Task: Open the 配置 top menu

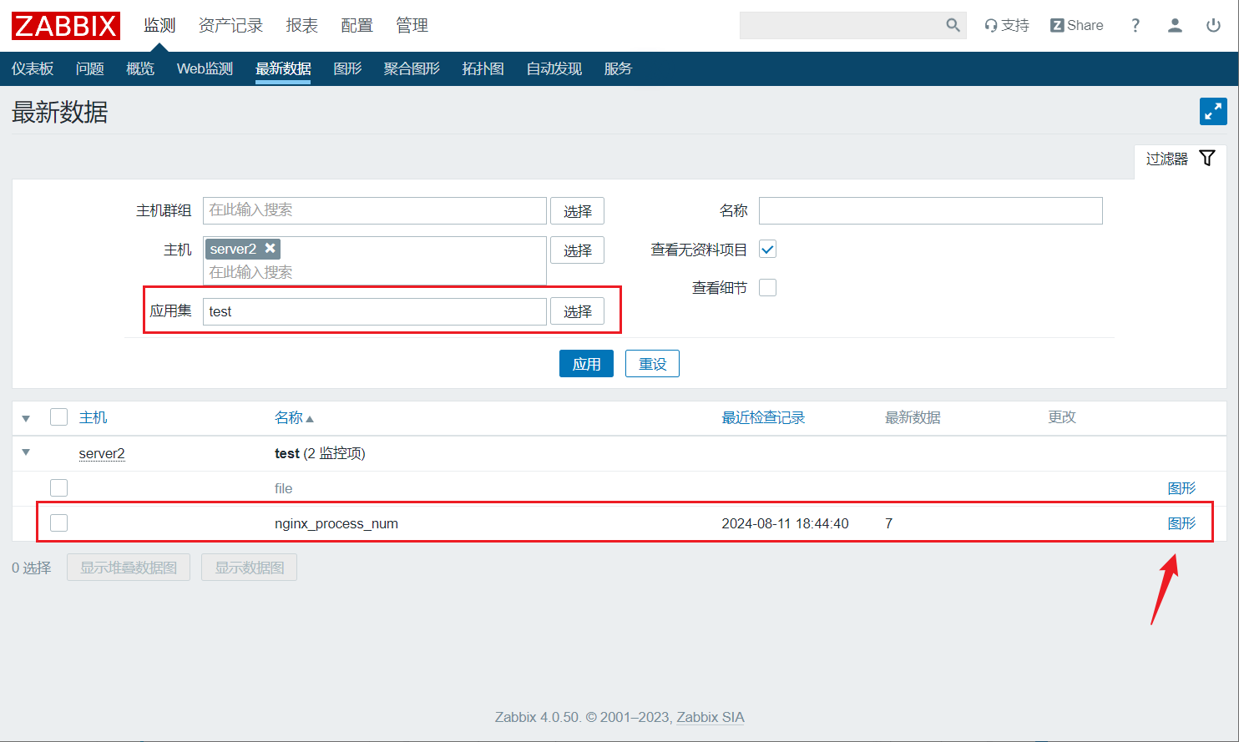Action: 357,26
